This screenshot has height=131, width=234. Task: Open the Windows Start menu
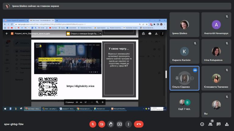[x=5, y=109]
